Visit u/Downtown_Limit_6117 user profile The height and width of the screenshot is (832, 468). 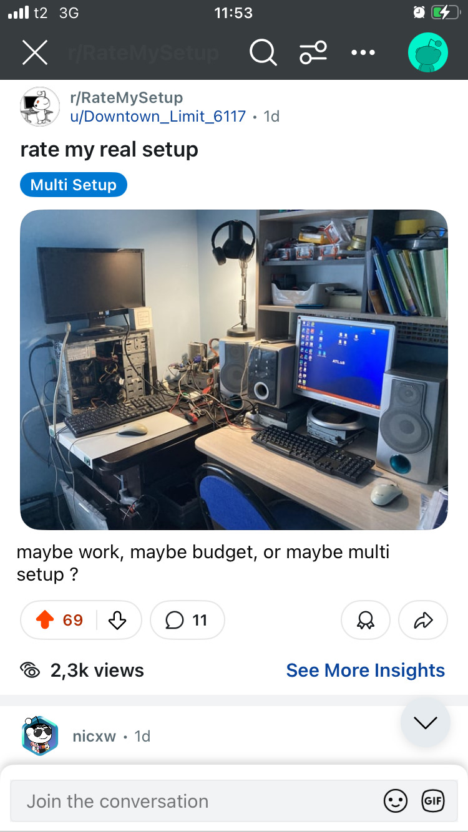pyautogui.click(x=158, y=117)
